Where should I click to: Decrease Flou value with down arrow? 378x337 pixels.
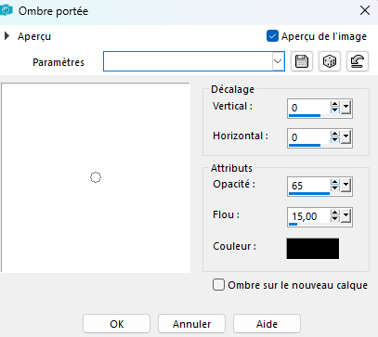335,219
